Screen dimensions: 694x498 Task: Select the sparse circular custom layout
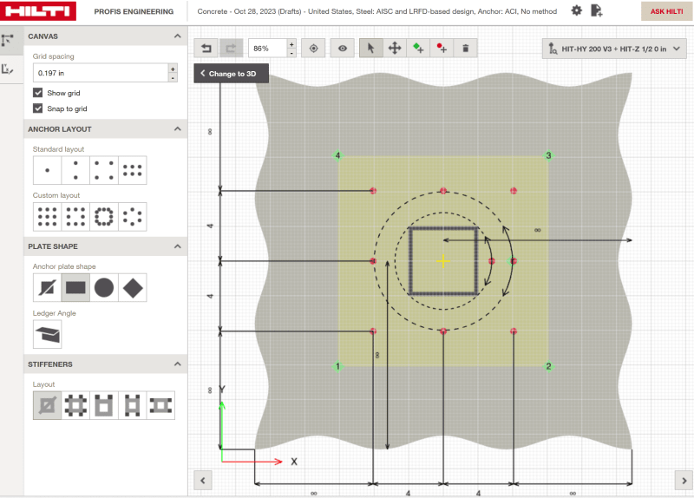click(x=133, y=217)
